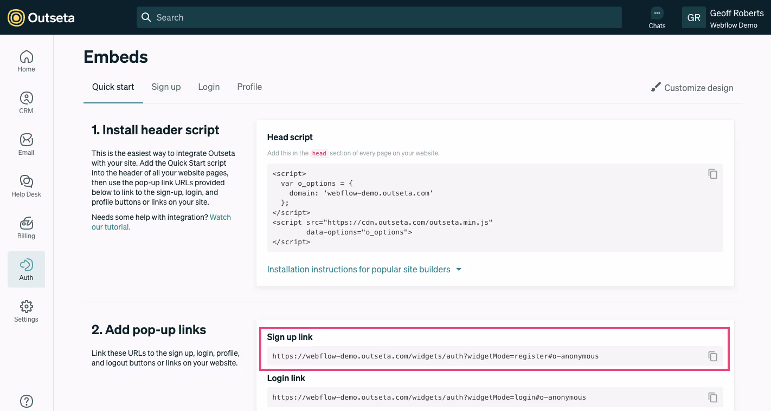Click the Webflow Demo account label
The image size is (771, 411).
coord(734,25)
